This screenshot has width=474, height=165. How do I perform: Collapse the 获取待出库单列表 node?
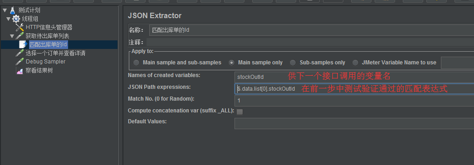[12, 36]
